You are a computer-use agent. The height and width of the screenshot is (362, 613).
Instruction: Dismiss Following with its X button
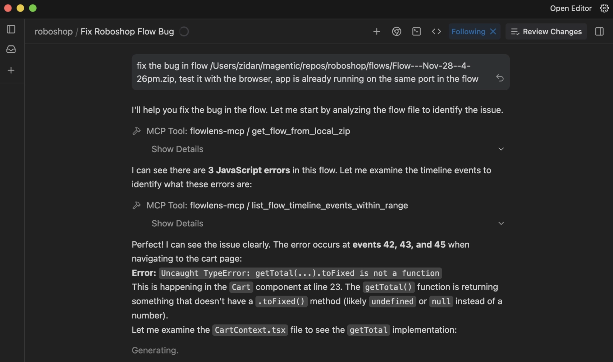click(494, 31)
